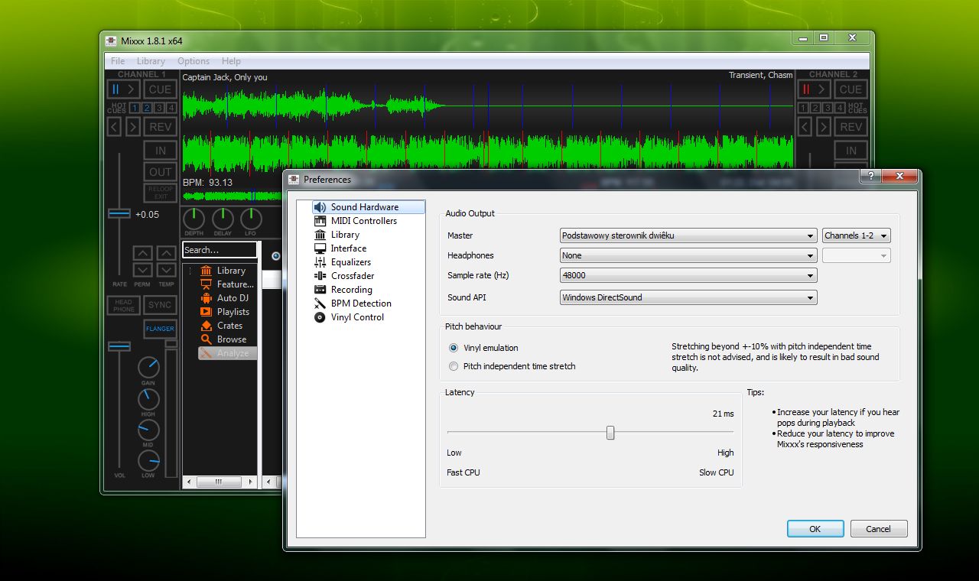Select Vinyl emulation pitch behaviour
This screenshot has width=979, height=581.
pyautogui.click(x=483, y=348)
